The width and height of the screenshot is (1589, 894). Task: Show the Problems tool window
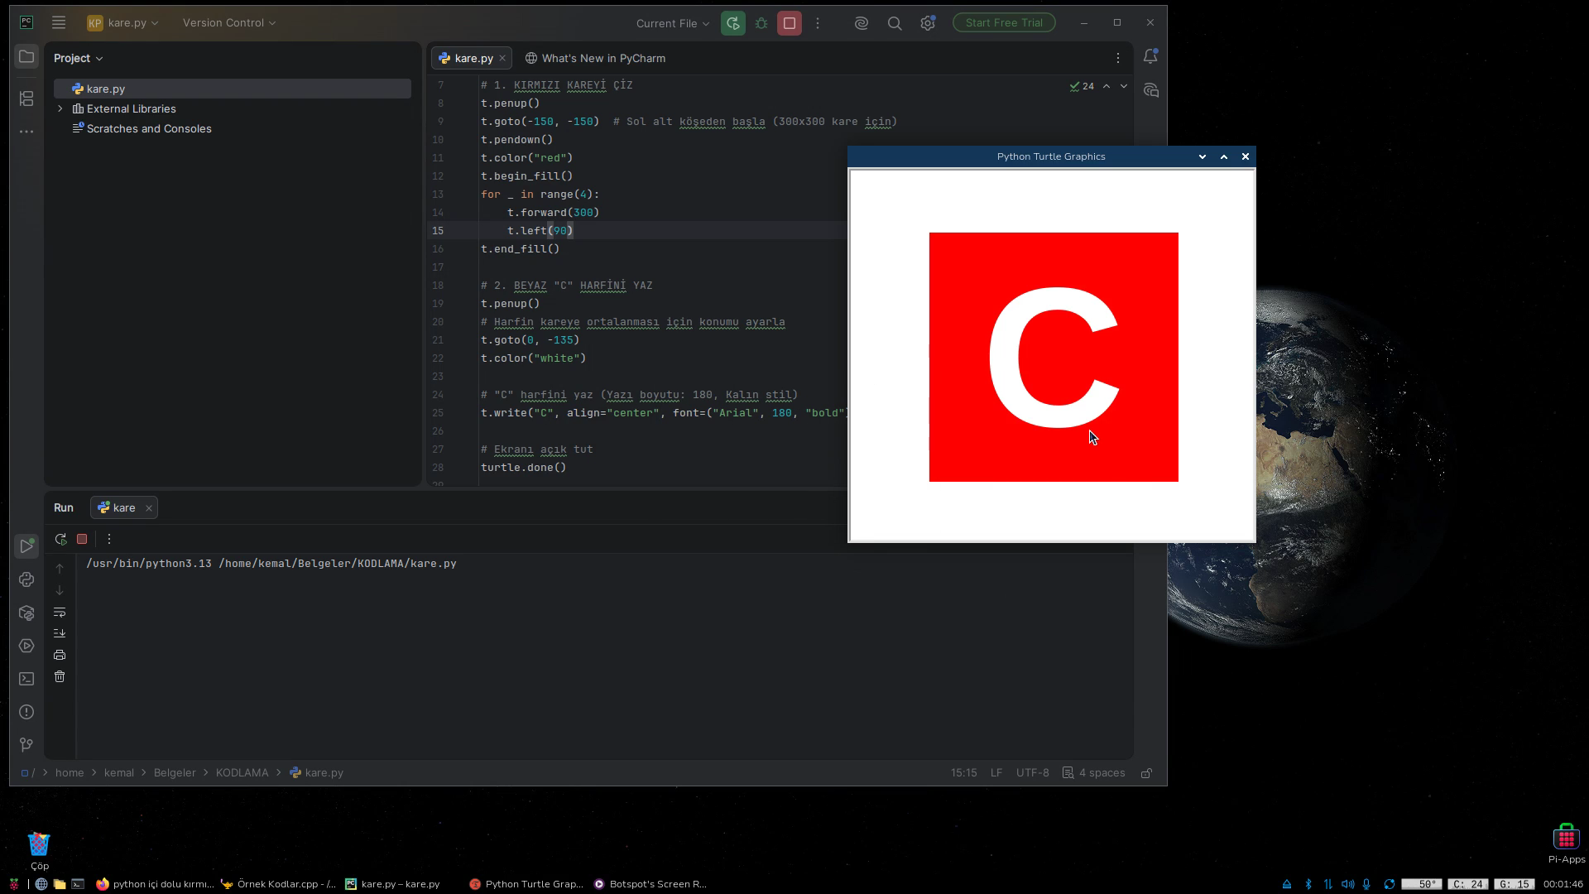(x=26, y=712)
